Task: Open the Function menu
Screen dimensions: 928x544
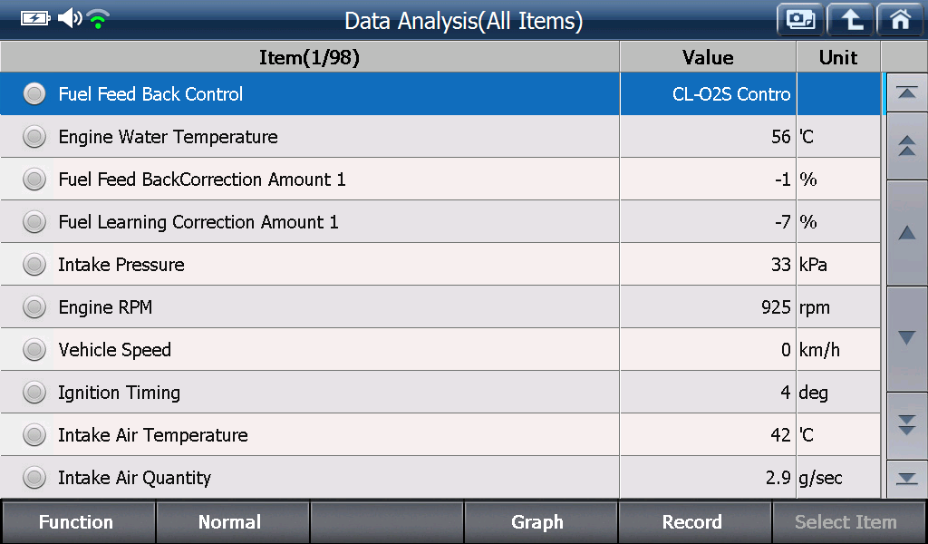Action: pos(78,522)
